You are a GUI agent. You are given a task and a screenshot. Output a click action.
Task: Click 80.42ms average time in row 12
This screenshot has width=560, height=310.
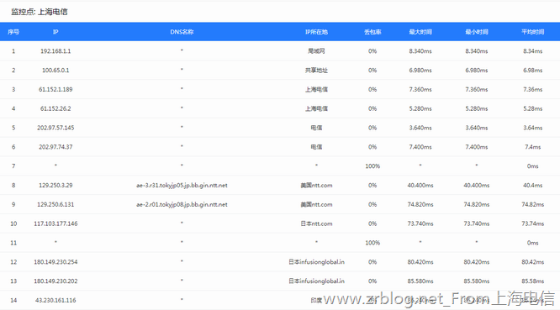point(532,262)
